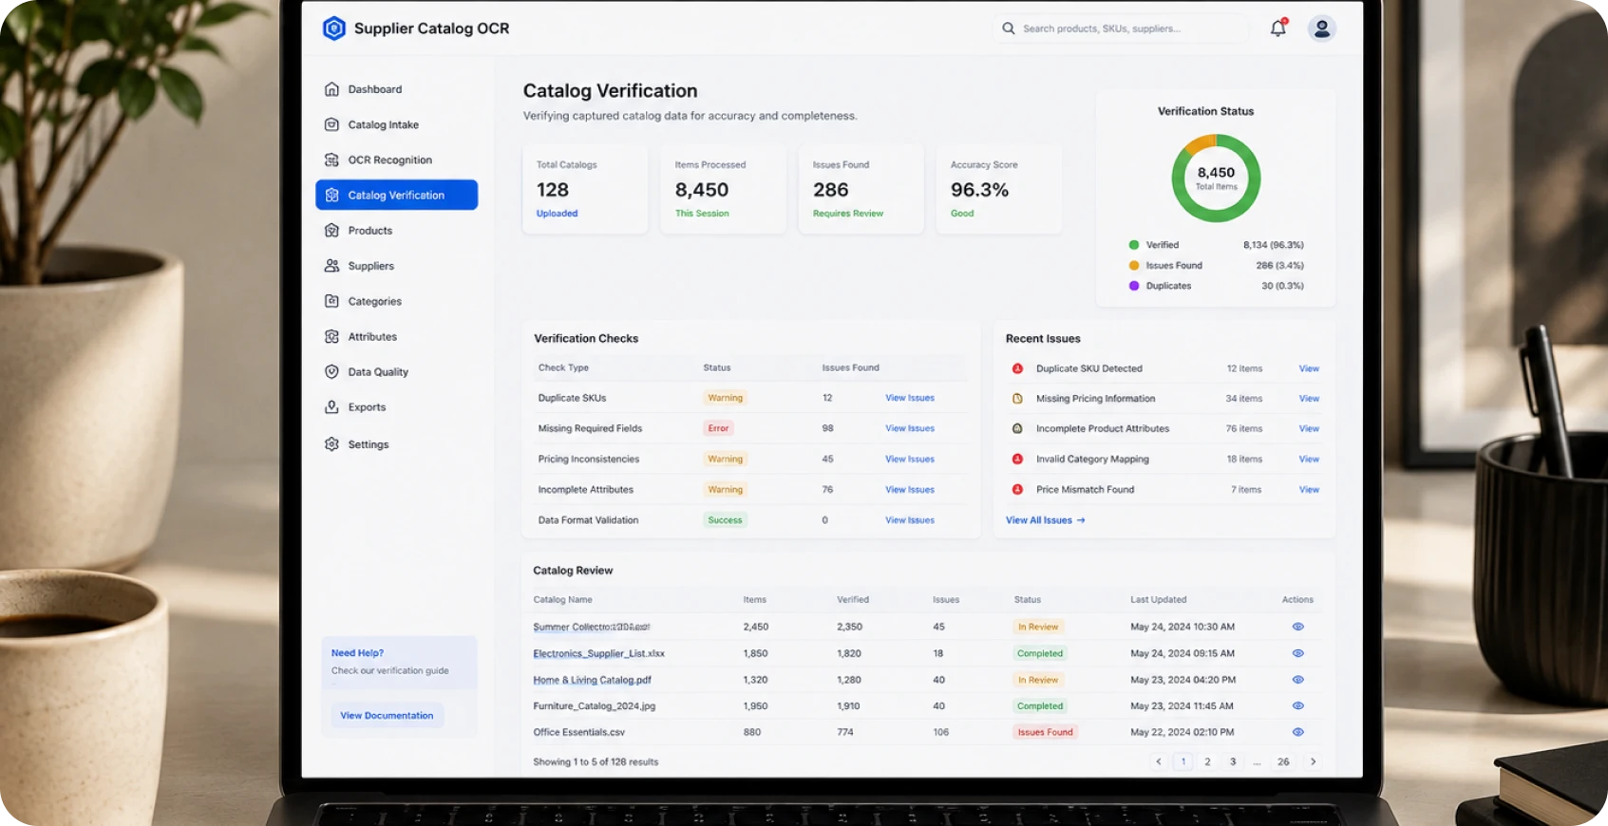Go to page 3 of results
The width and height of the screenshot is (1608, 826).
point(1233,761)
